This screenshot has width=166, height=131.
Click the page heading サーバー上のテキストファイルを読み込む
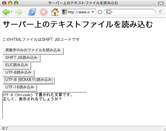78,24
